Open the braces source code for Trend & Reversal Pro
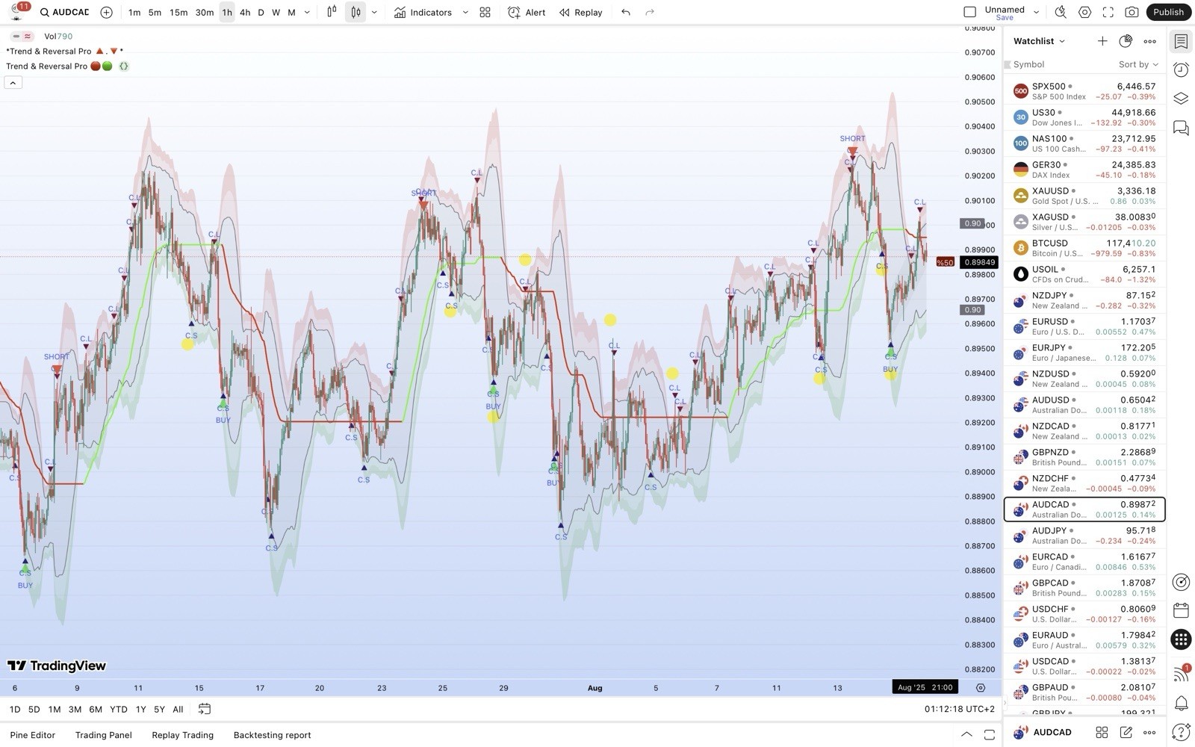This screenshot has width=1195, height=747. (124, 66)
